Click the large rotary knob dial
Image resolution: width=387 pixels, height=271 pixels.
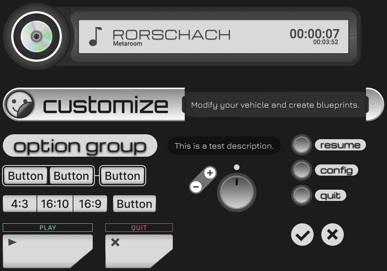pos(237,192)
